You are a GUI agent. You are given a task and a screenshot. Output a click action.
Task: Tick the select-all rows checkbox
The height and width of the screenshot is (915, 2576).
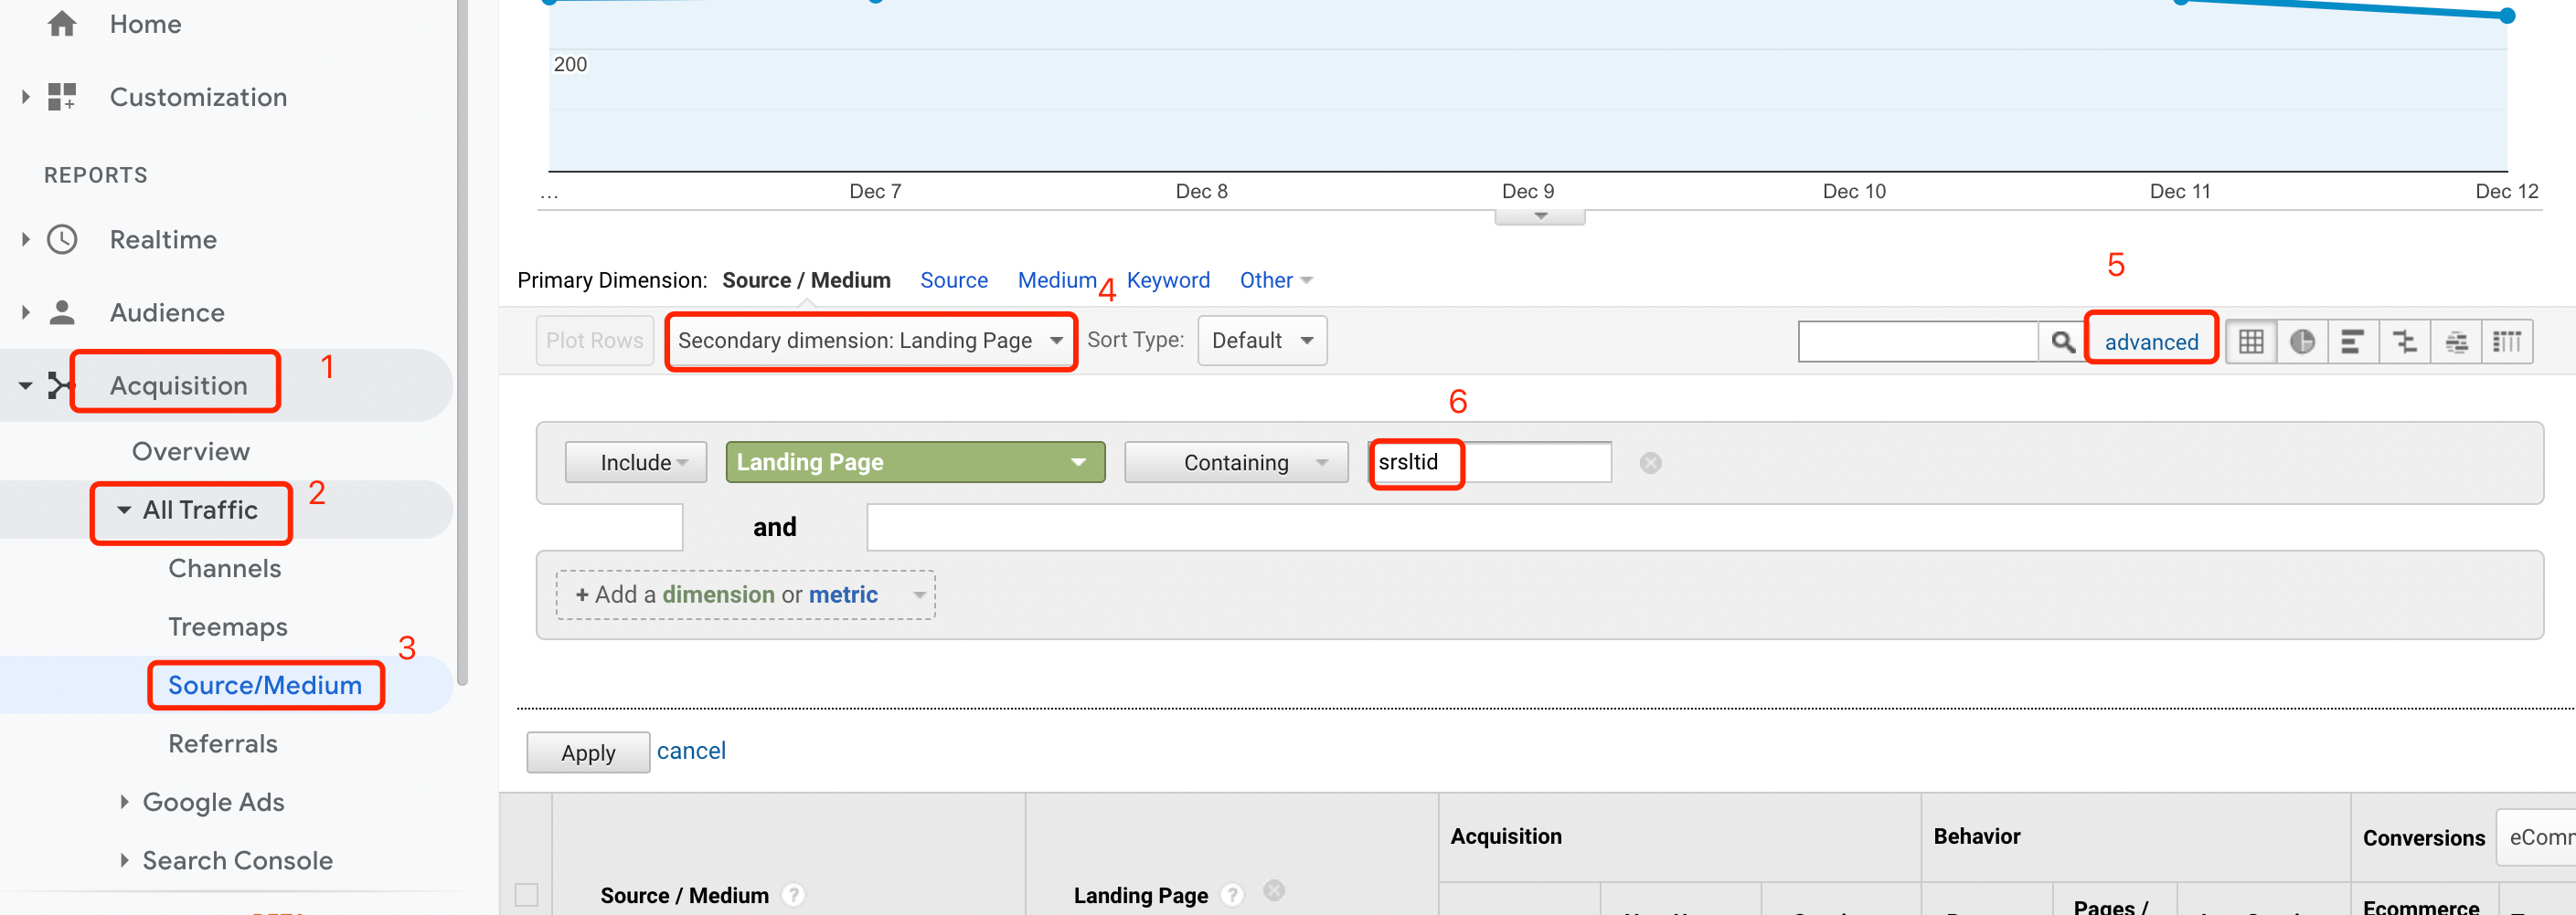526,894
